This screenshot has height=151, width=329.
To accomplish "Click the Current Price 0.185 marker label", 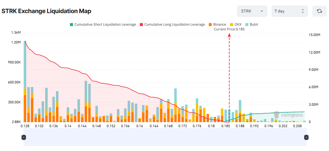I will click(229, 29).
